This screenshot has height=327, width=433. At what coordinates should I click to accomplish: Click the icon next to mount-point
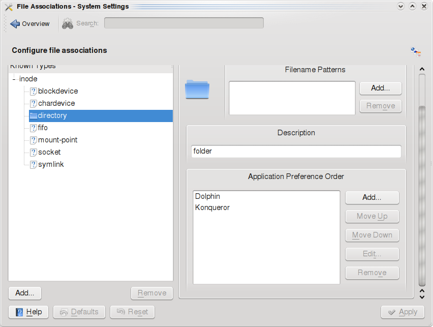(x=34, y=140)
